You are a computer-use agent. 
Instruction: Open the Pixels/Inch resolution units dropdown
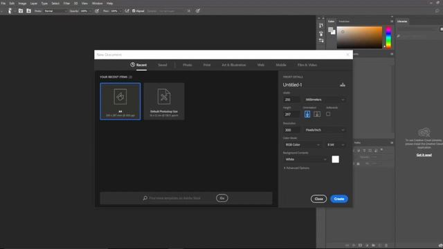325,130
